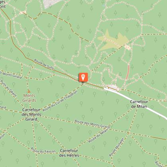Click the white paved road segment
Viewport: 167px width, 167px height.
tap(135, 103)
